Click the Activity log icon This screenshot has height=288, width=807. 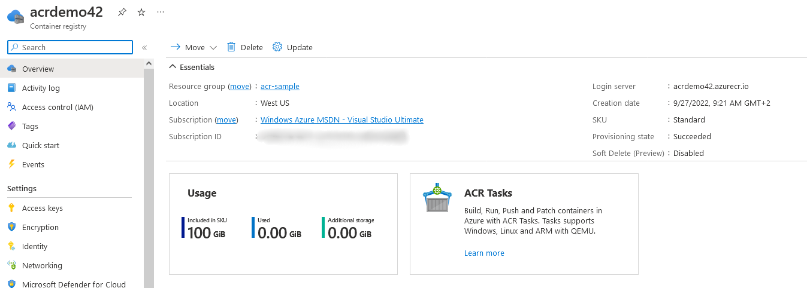tap(11, 88)
